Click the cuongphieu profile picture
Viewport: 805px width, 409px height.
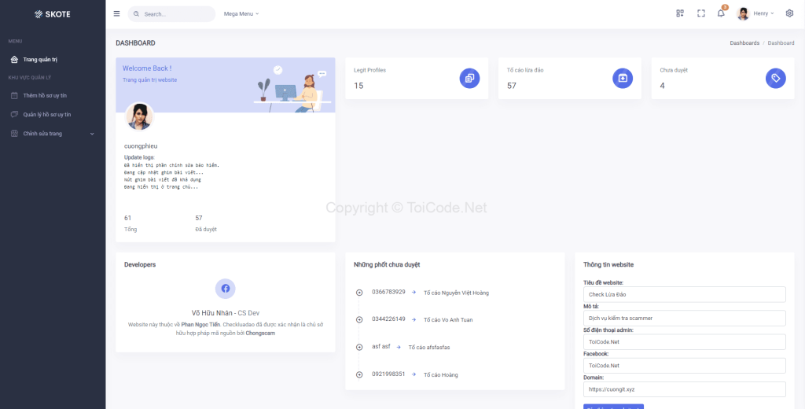point(139,116)
